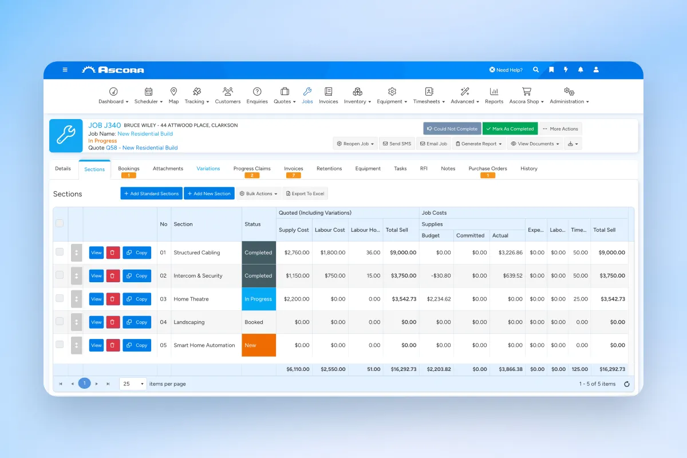Click the reorder handle for Structured Cabling
Viewport: 687px width, 458px height.
(76, 252)
